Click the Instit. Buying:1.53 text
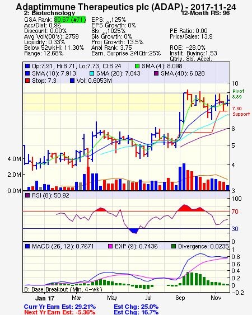Image resolution: width=252 pixels, height=315 pixels. click(193, 54)
